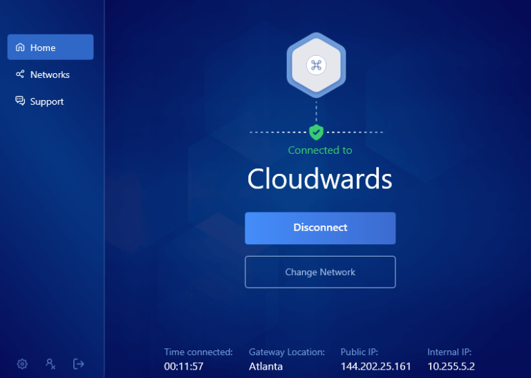Click the "Time connected:" label
531x378 pixels.
198,352
